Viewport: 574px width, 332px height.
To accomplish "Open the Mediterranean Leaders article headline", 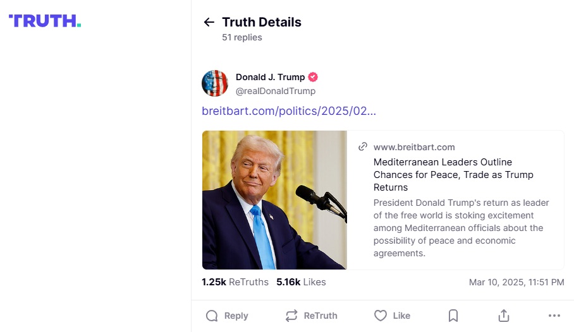I will (453, 174).
